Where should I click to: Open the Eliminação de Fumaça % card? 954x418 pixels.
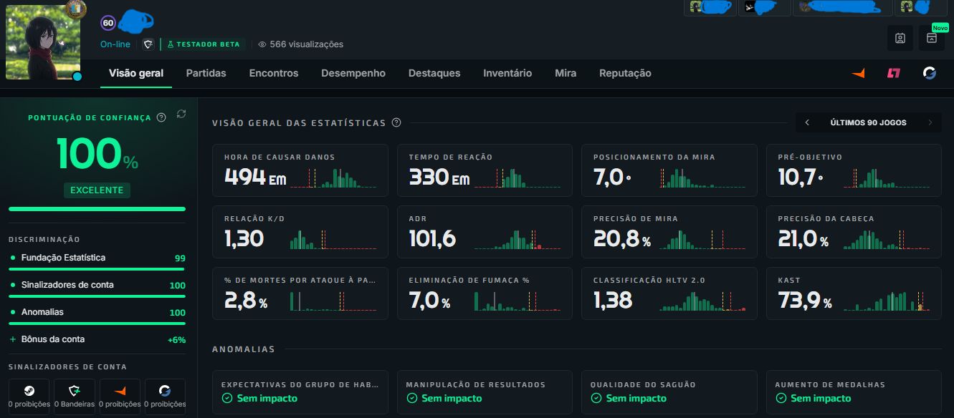485,293
